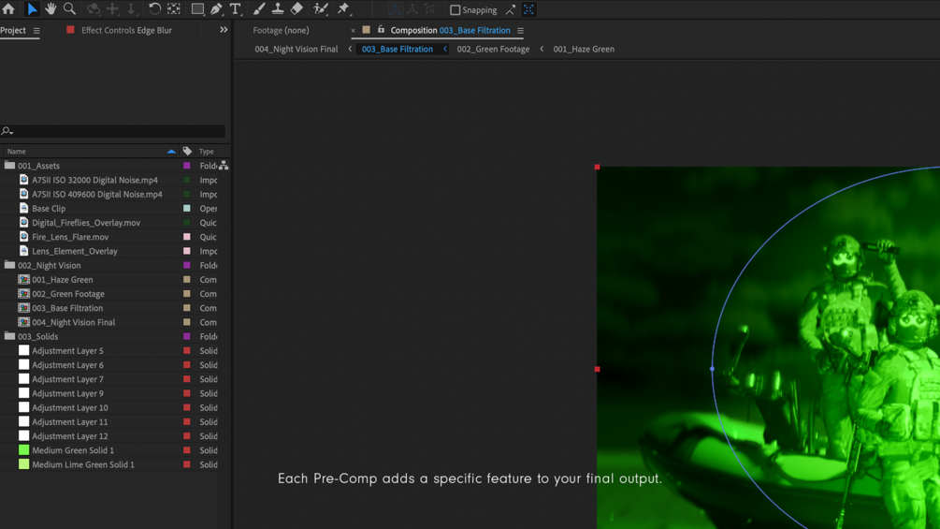Go to 004_Night Vision Final breadcrumb
Image resolution: width=940 pixels, height=529 pixels.
pos(296,50)
